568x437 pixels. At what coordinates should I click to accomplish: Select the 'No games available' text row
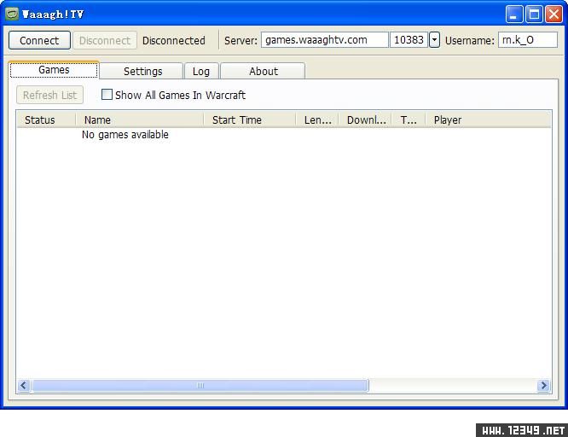pos(125,135)
